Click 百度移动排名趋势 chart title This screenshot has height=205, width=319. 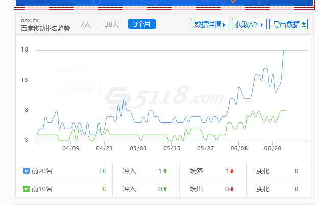point(45,28)
